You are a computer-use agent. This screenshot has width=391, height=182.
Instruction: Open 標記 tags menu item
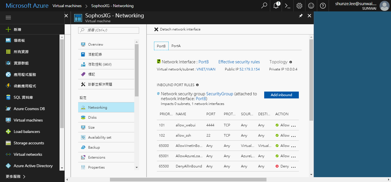tap(106, 74)
